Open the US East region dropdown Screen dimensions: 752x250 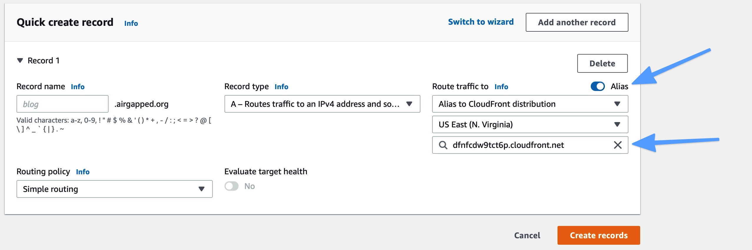click(x=530, y=124)
